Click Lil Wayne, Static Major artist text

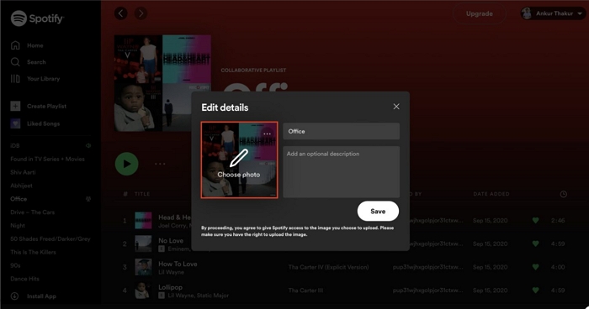tap(198, 296)
